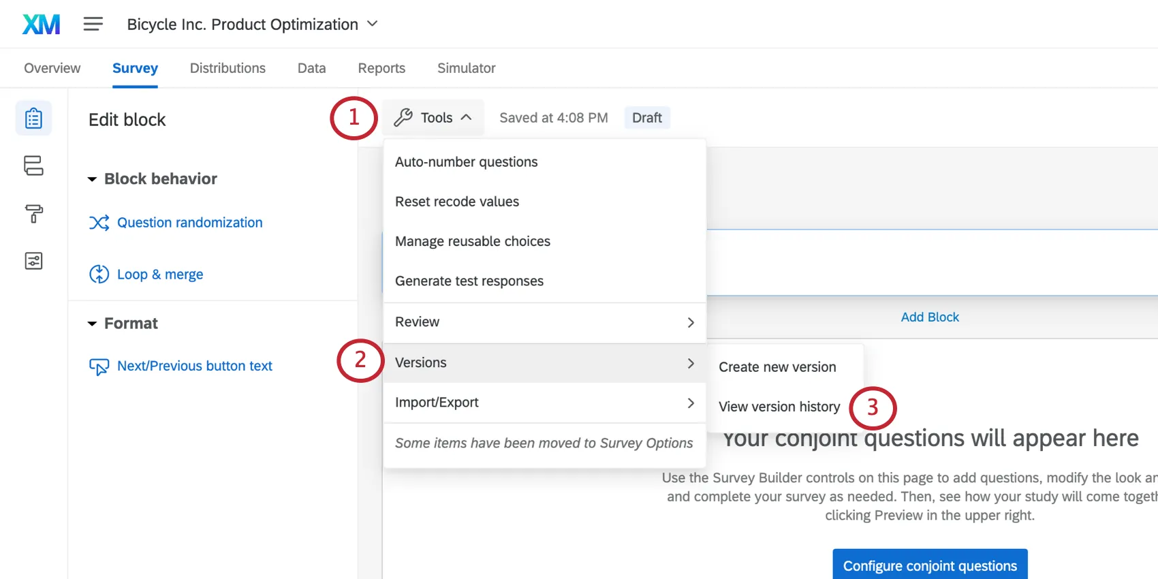The width and height of the screenshot is (1158, 579).
Task: Click Next/Previous button text icon
Action: pos(99,366)
